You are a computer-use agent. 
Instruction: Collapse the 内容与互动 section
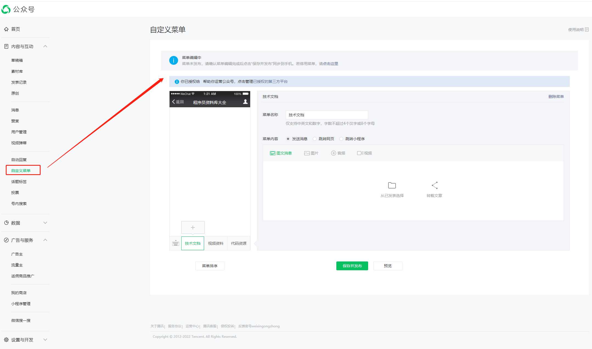tap(45, 46)
